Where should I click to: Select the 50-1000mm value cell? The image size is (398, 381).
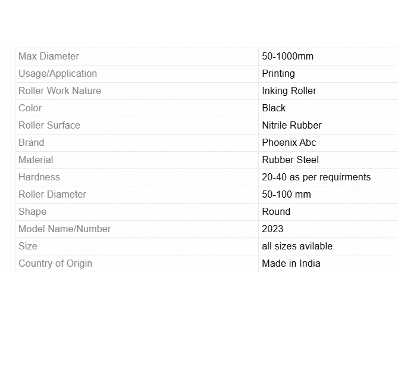(x=287, y=57)
